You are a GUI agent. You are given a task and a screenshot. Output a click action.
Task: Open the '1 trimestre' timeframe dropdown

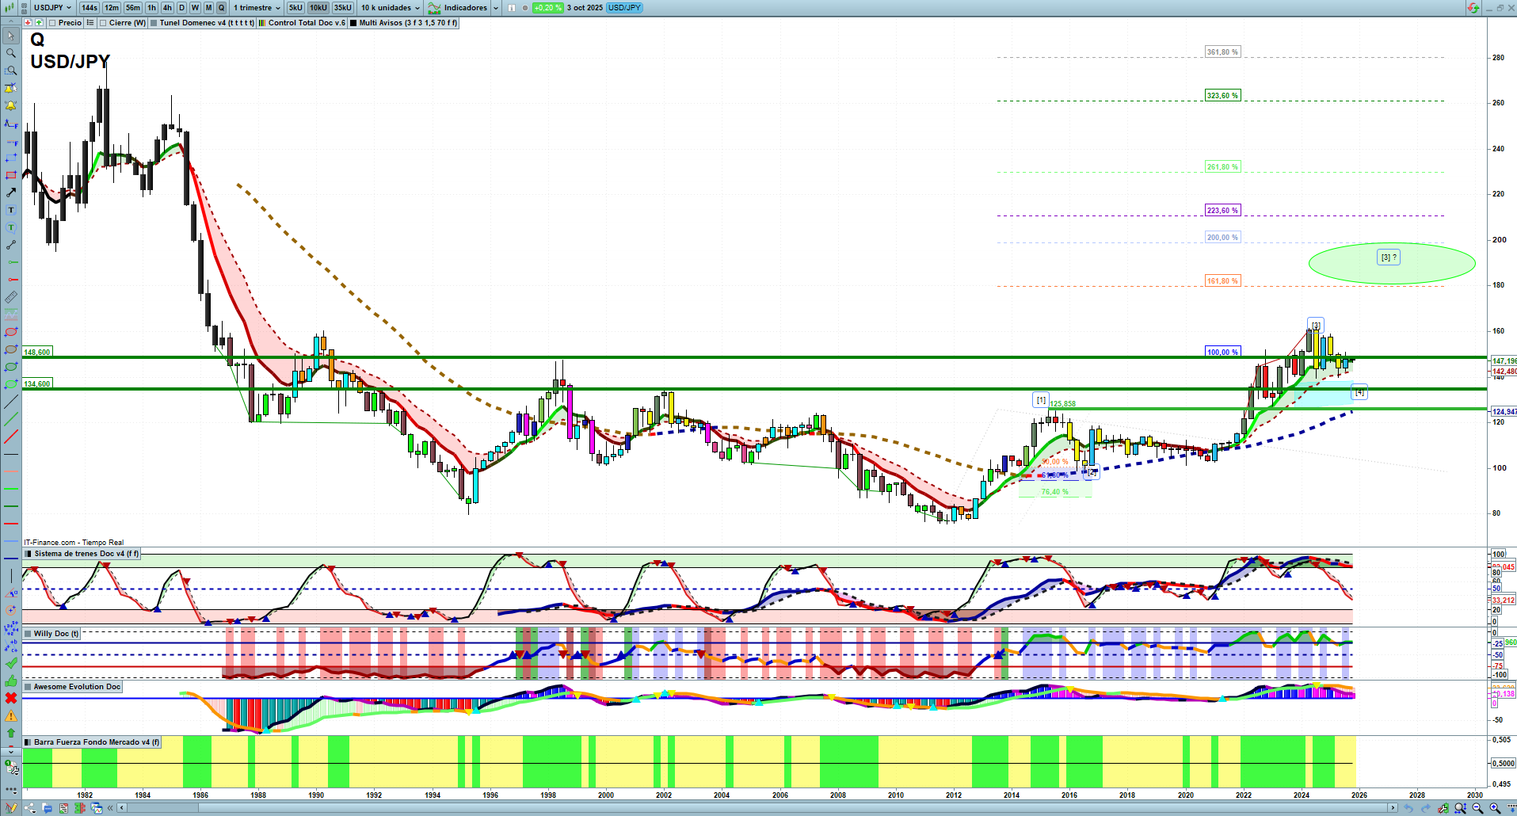click(257, 8)
